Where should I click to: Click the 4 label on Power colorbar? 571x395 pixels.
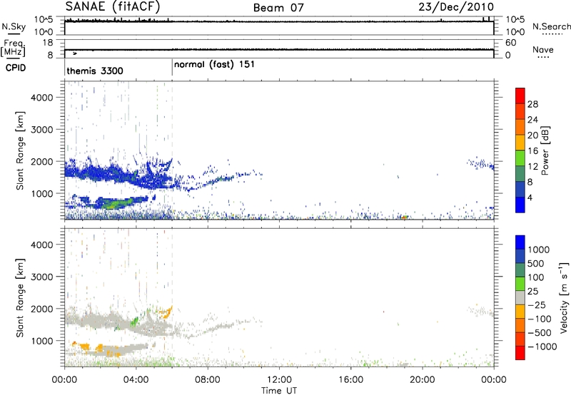[x=530, y=197]
